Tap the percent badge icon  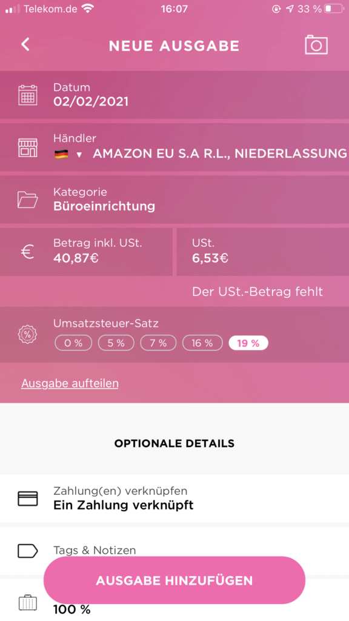28,334
